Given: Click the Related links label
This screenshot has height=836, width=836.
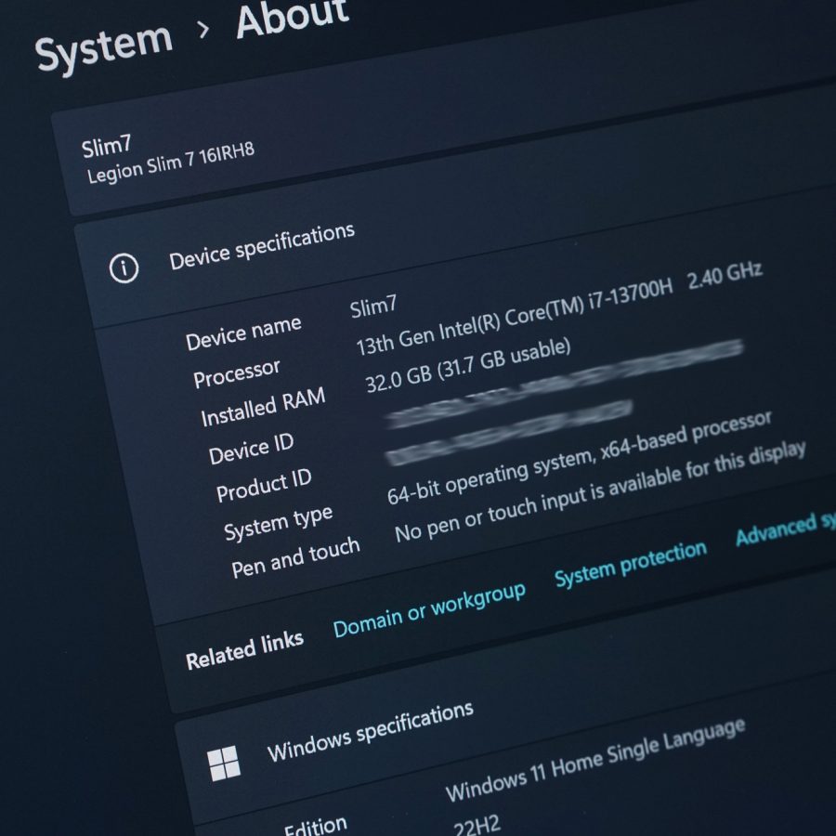Looking at the screenshot, I should tap(244, 650).
